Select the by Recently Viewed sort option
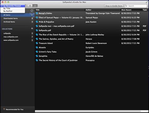 click(x=13, y=6)
